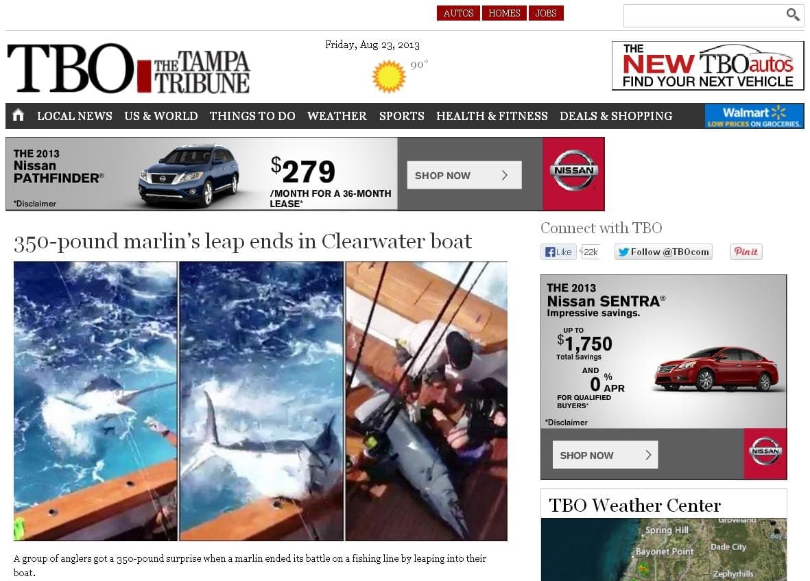
Task: Click the Pin it button
Action: pyautogui.click(x=746, y=252)
